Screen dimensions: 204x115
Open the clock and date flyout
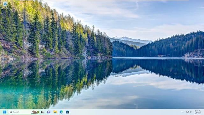[x=198, y=112]
